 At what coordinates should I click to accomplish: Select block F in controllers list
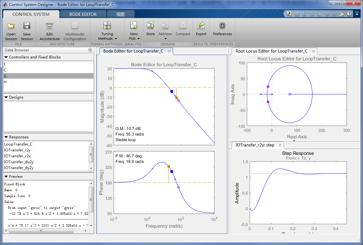click(x=48, y=64)
